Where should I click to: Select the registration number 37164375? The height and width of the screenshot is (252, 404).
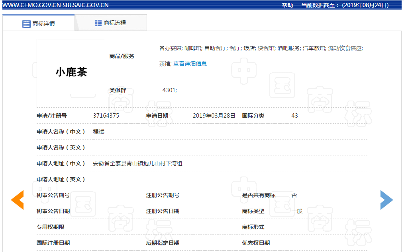click(x=106, y=116)
